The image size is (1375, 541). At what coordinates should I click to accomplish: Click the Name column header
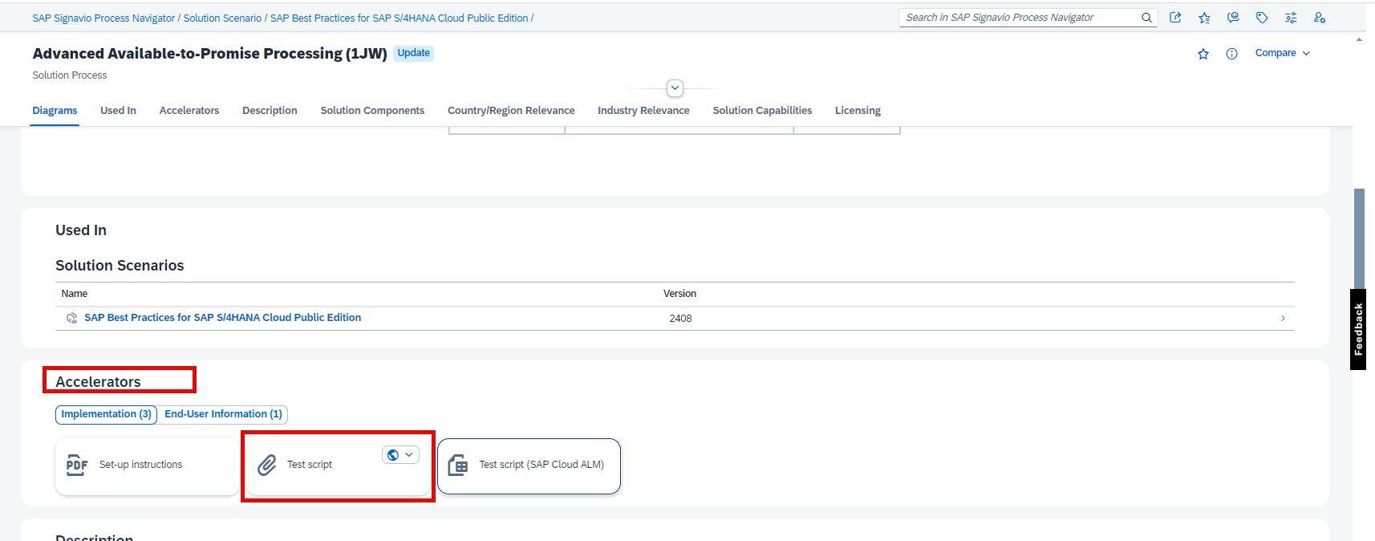pyautogui.click(x=75, y=294)
